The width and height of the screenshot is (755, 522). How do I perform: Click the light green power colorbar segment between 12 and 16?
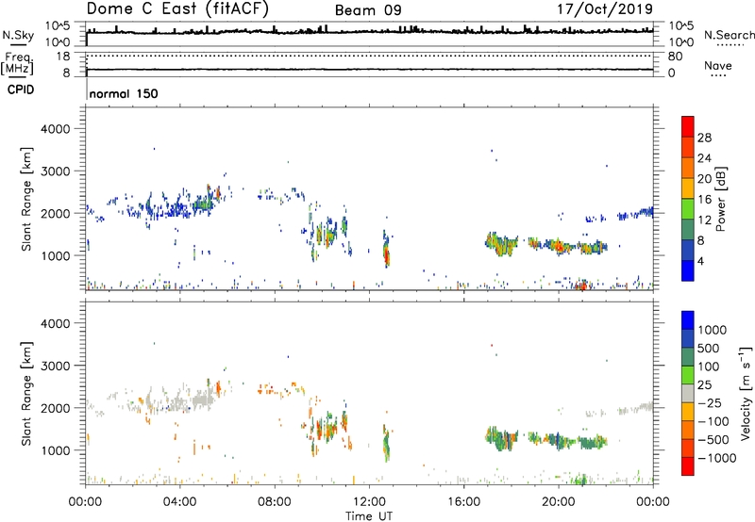click(688, 209)
